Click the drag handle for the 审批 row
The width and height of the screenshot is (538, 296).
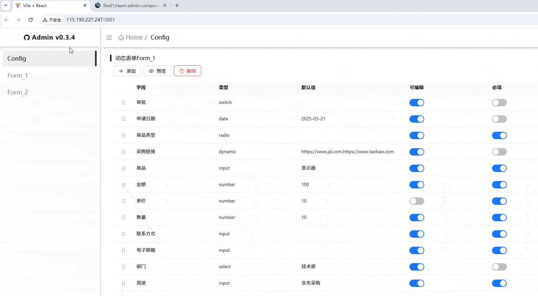pos(124,103)
